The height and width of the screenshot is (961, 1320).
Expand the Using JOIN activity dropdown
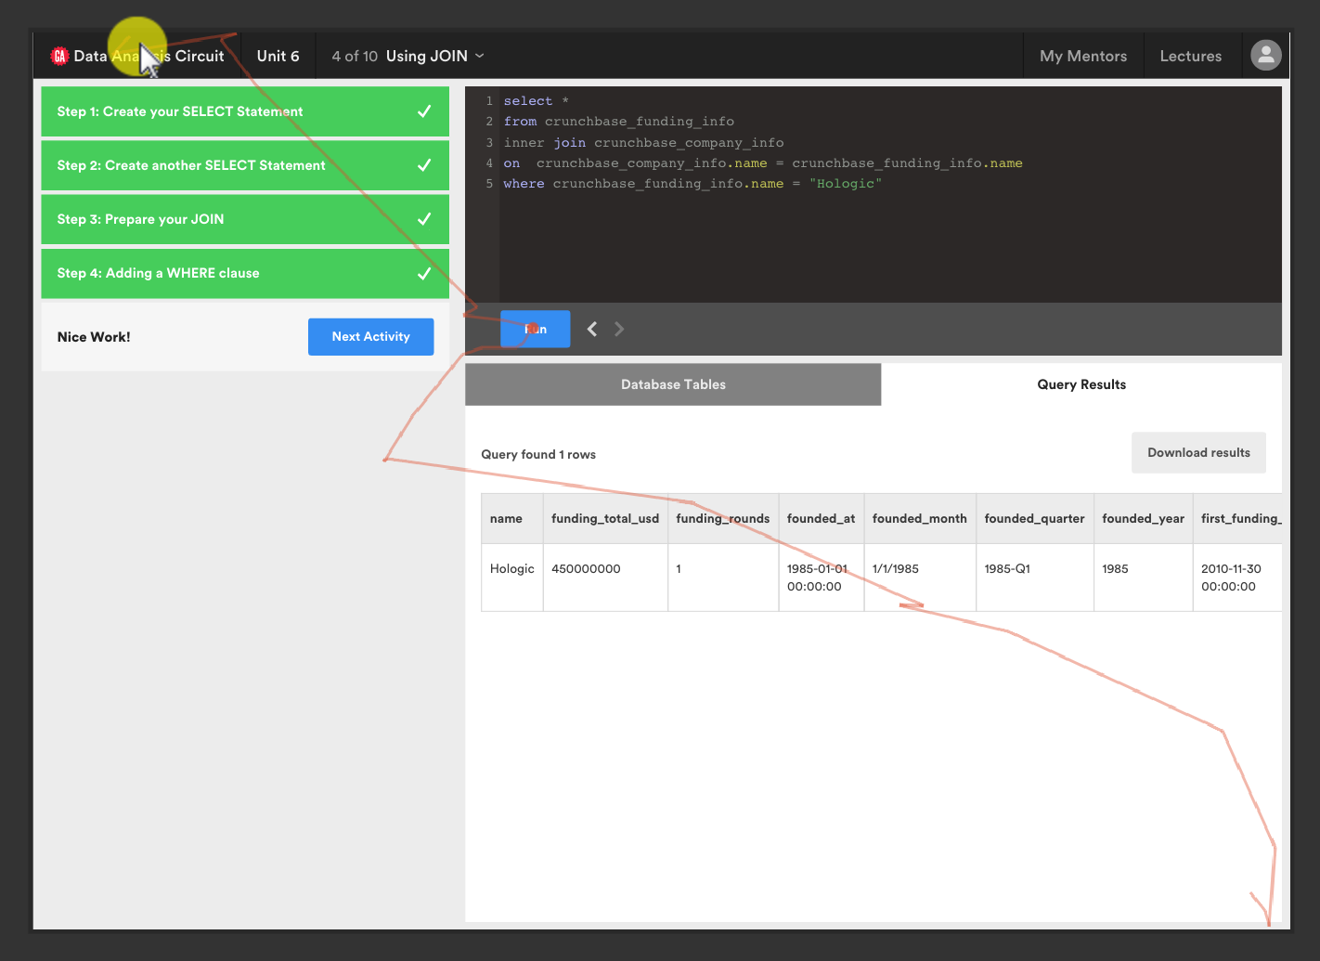pyautogui.click(x=434, y=56)
